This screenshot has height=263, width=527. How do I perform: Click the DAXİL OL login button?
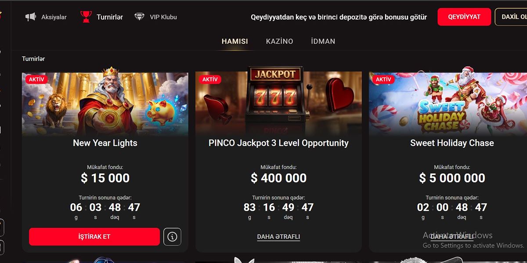pyautogui.click(x=511, y=17)
